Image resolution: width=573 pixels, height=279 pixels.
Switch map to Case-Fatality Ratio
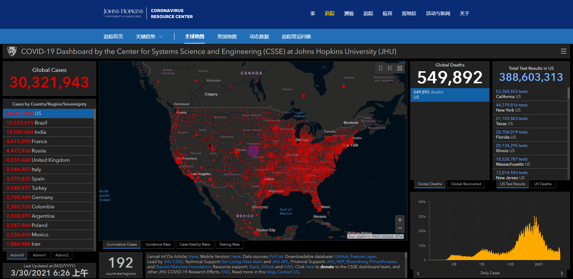(195, 244)
